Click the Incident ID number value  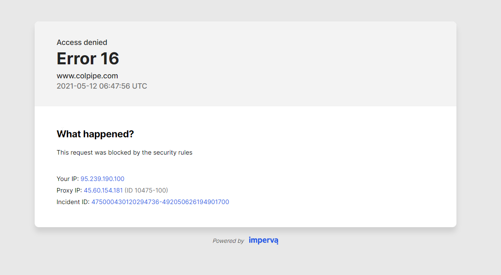pos(160,202)
